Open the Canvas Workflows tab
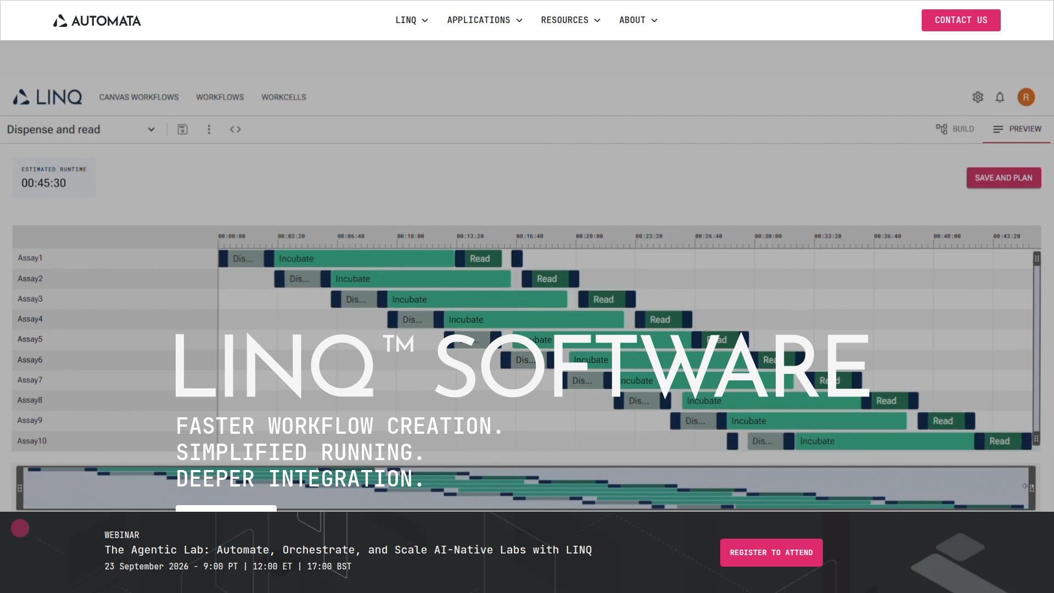The image size is (1054, 593). tap(139, 97)
